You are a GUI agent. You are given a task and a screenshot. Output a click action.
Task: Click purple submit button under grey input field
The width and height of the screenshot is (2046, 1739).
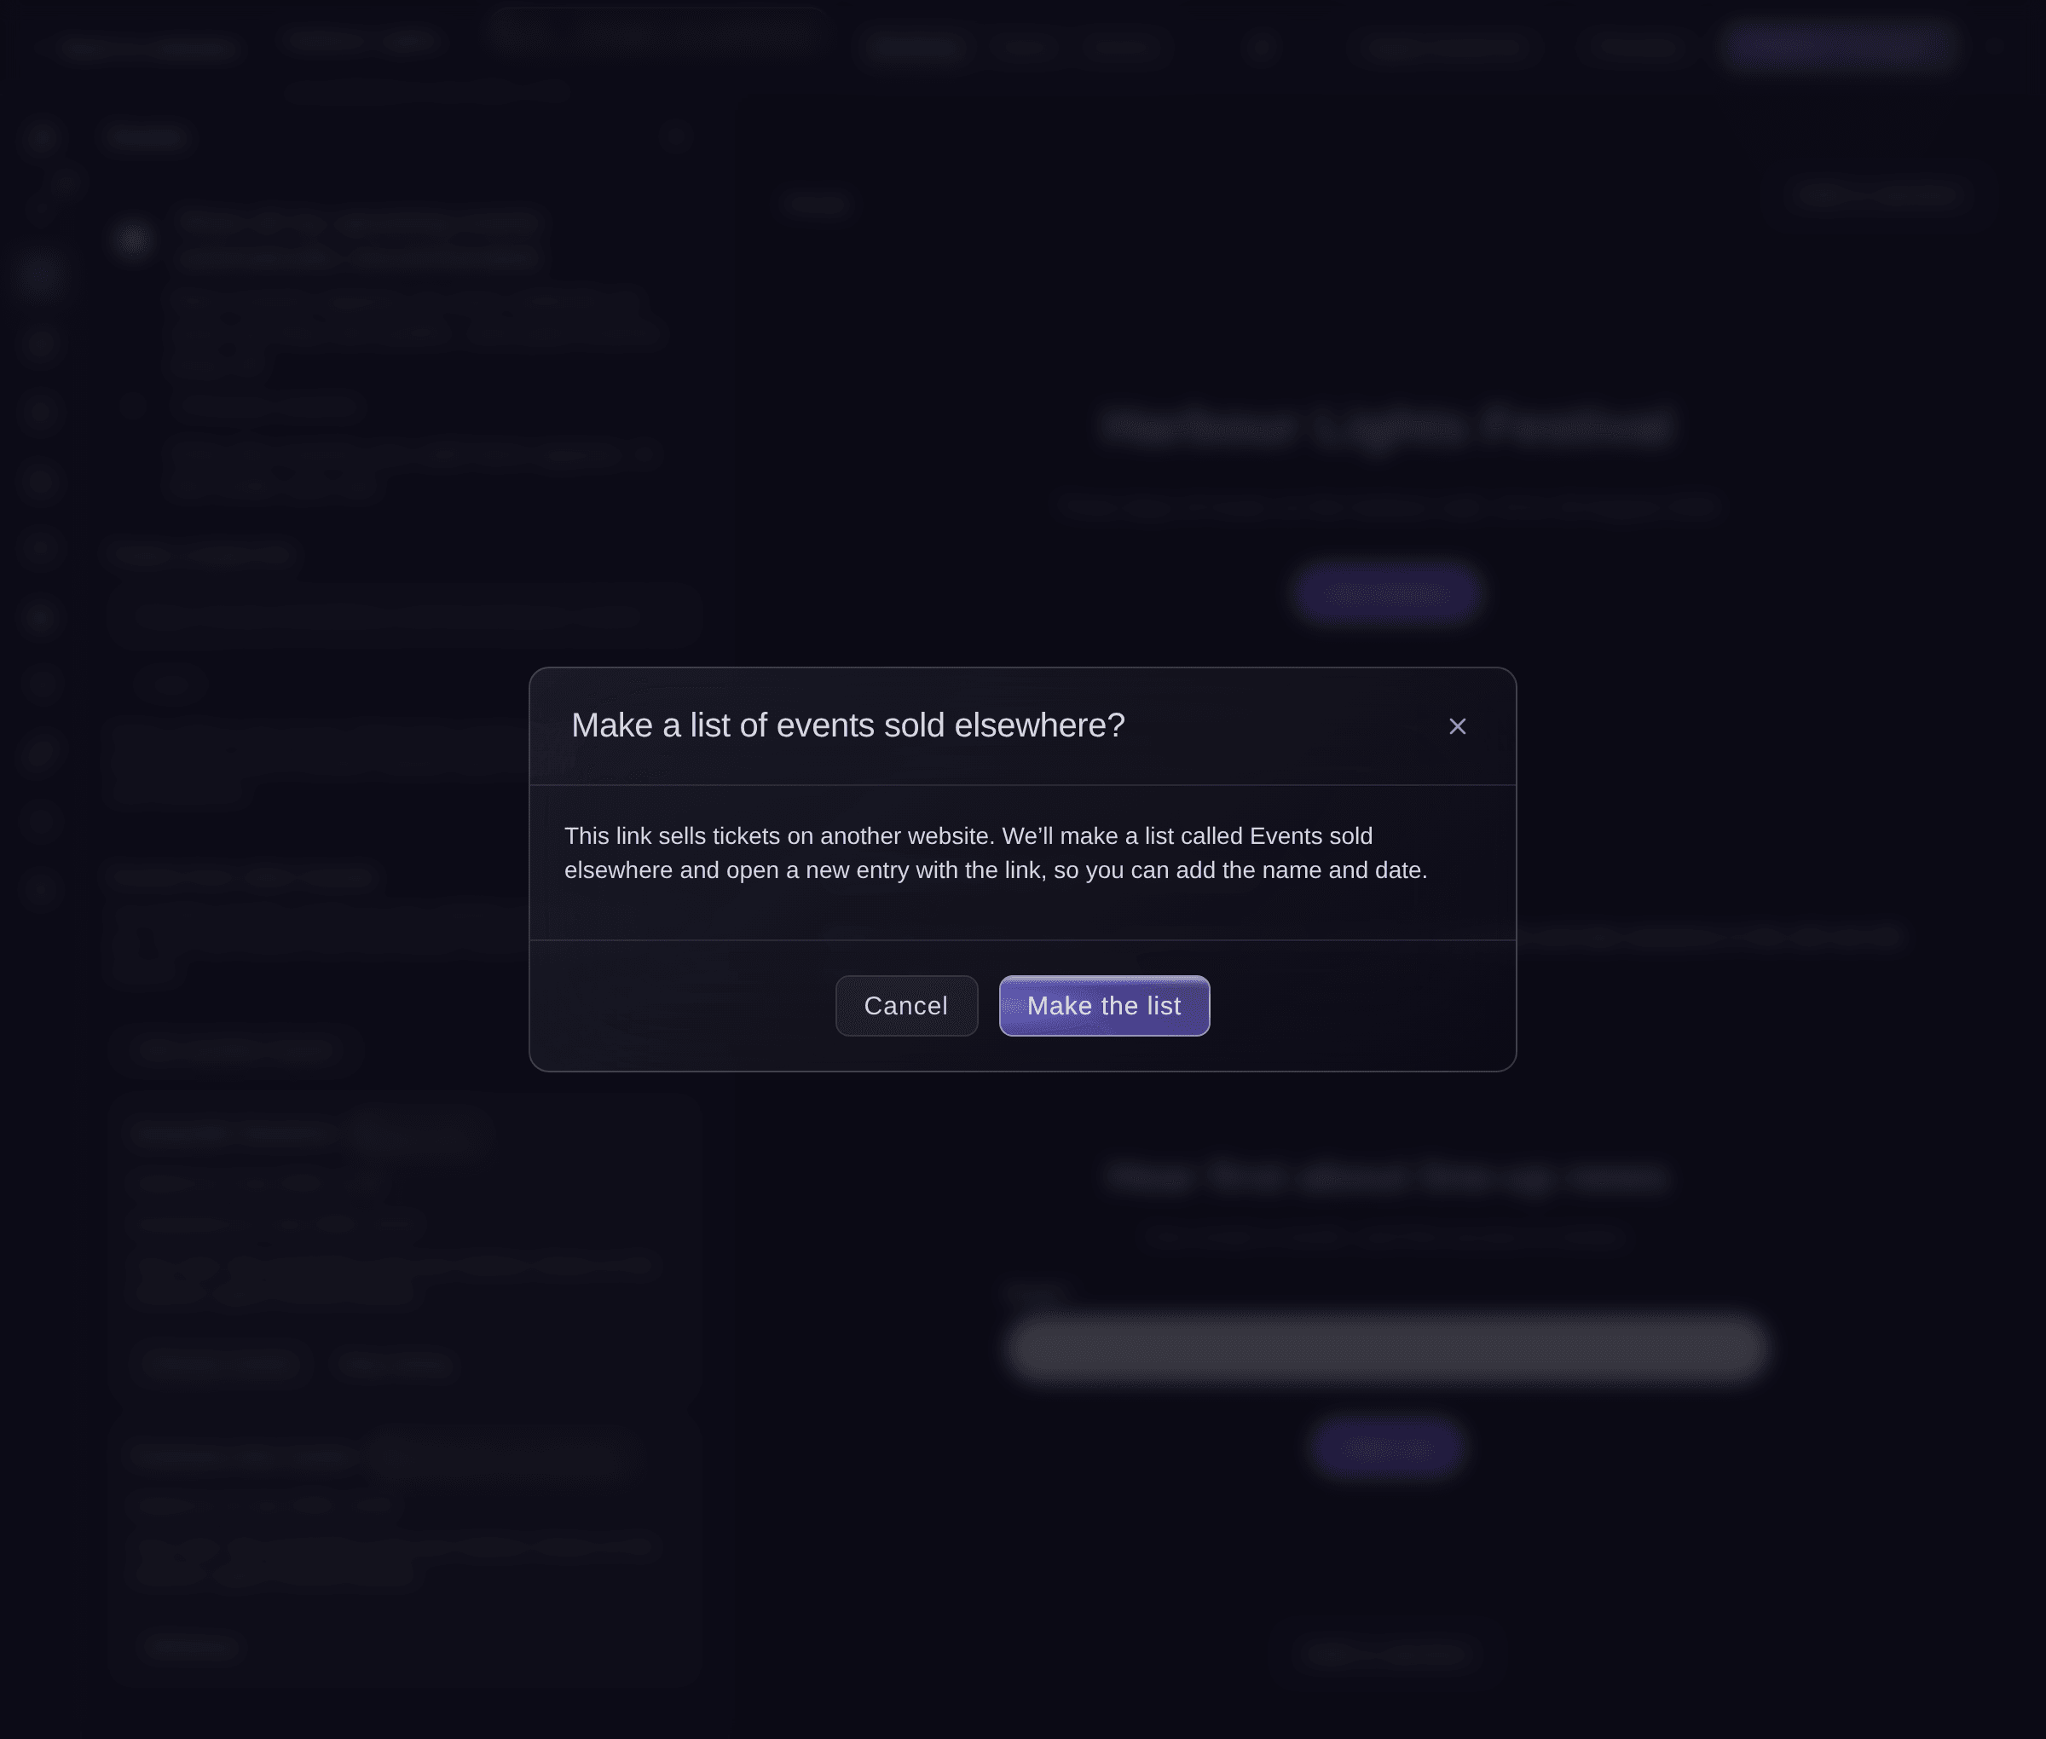(1386, 1447)
